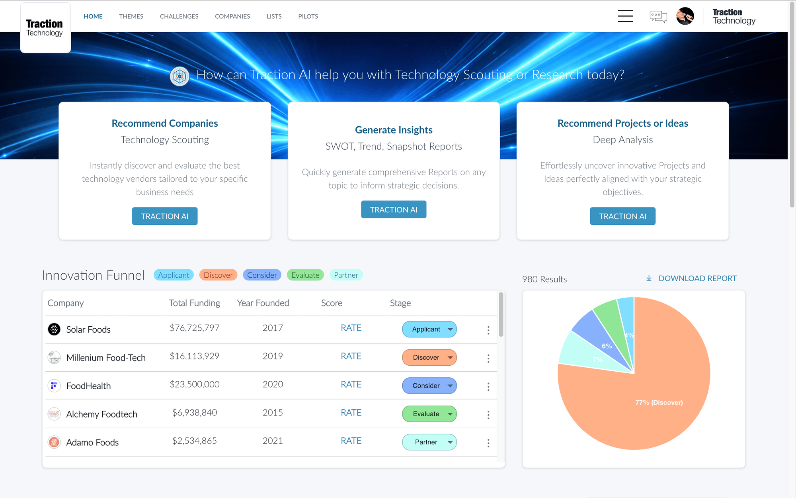Toggle the Evaluate funnel filter chip
This screenshot has height=498, width=796.
(x=305, y=275)
